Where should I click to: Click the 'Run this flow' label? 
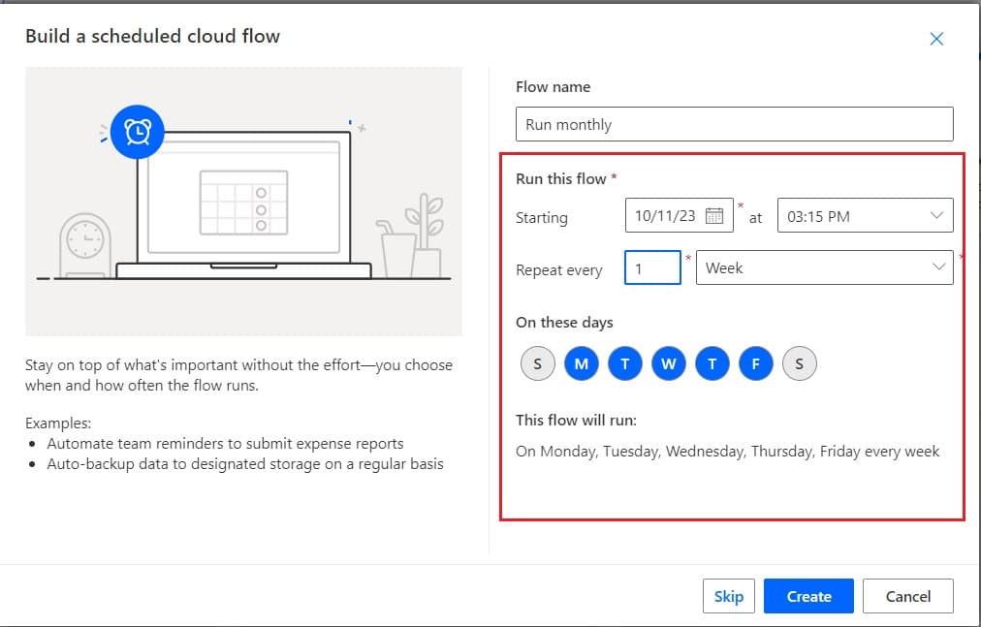(561, 179)
